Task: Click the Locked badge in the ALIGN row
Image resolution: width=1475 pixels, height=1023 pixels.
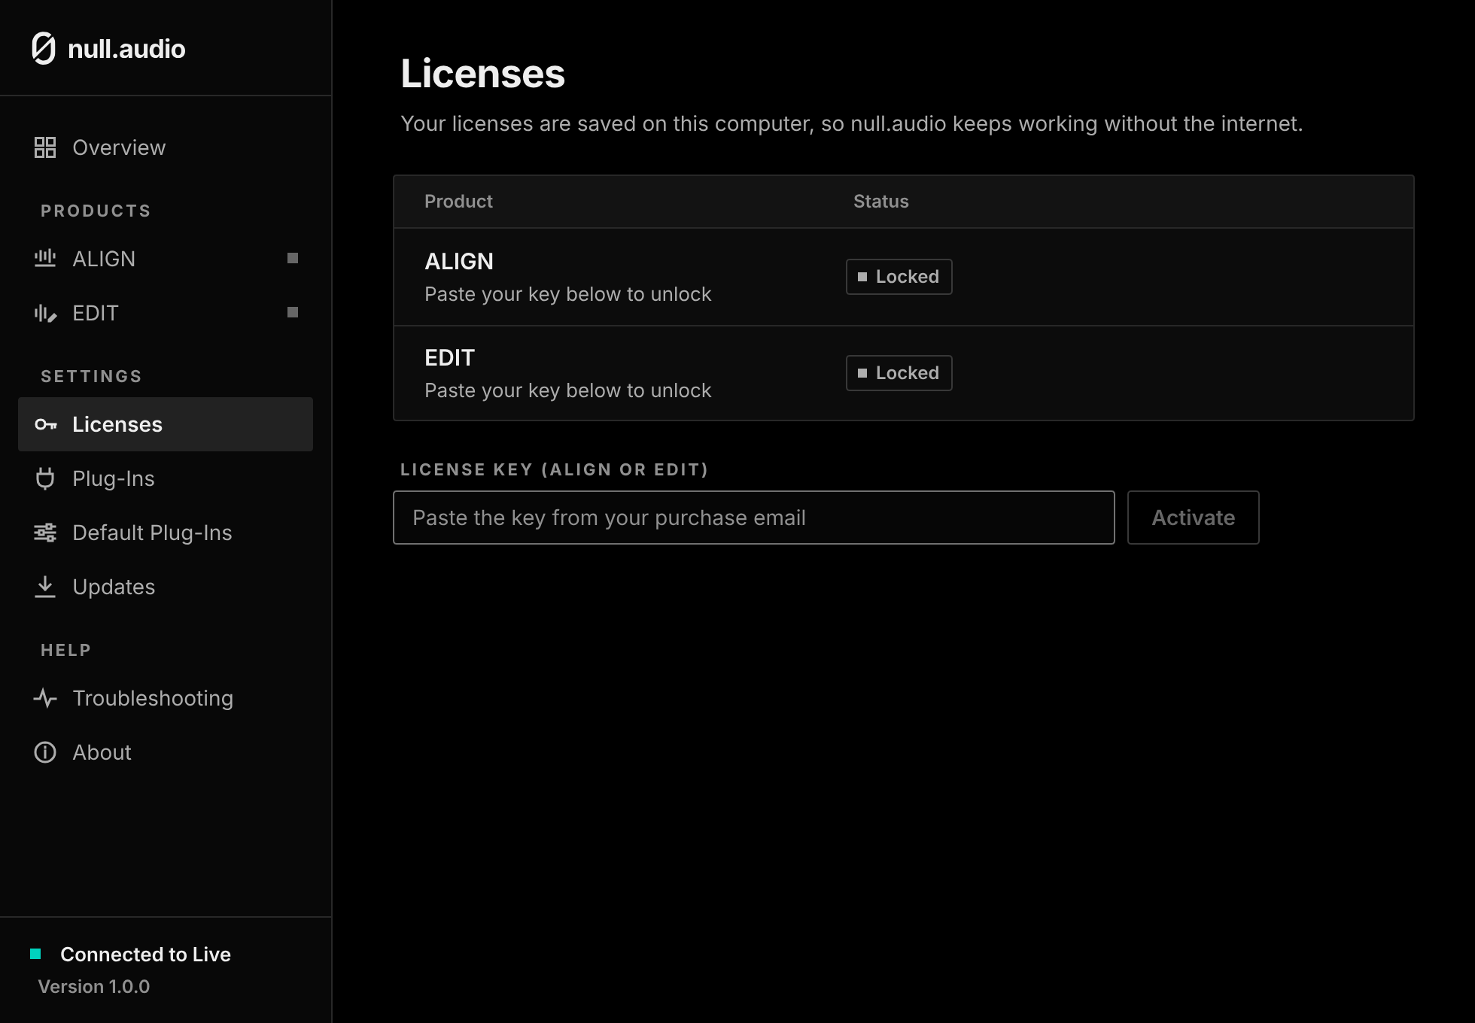Action: click(899, 277)
